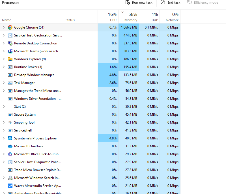Click the Diagnostic Policy Service Host icon

click(10, 162)
